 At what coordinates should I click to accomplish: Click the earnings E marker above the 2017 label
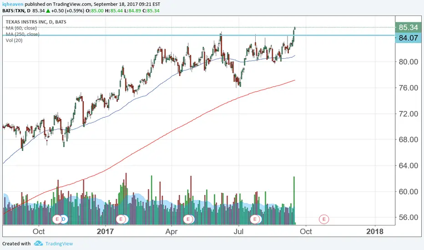[x=121, y=219]
